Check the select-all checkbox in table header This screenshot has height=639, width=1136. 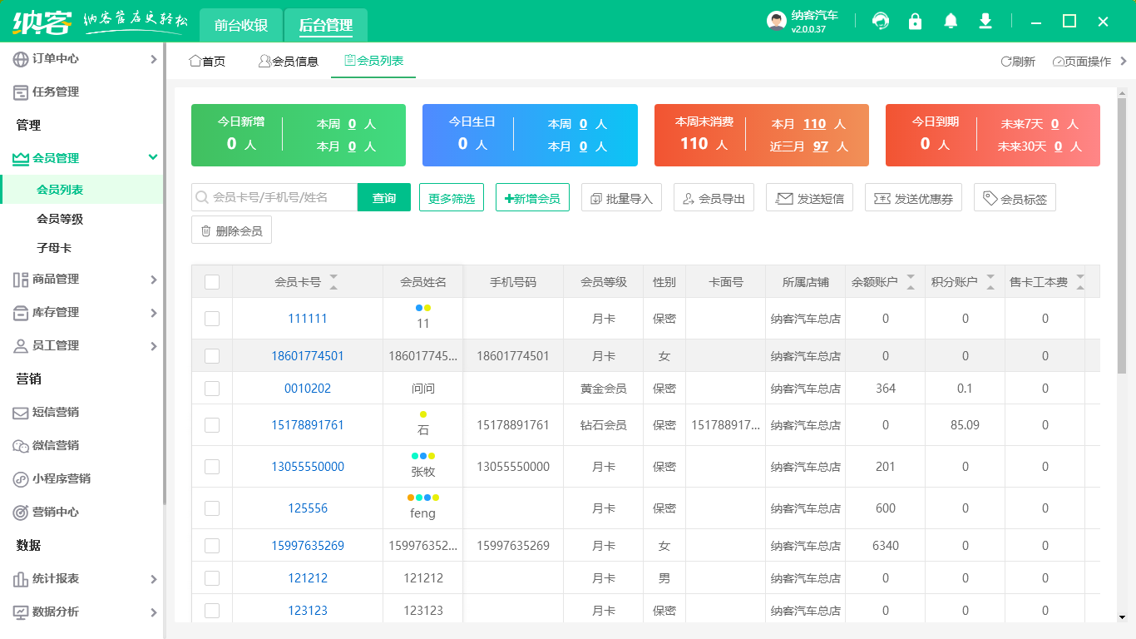coord(211,281)
